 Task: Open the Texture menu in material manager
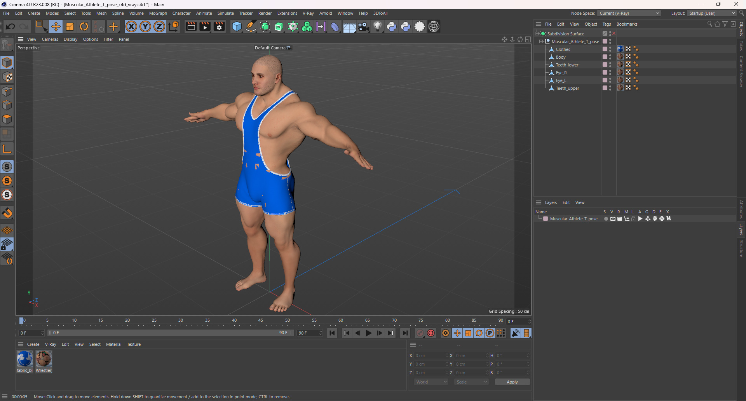point(134,344)
